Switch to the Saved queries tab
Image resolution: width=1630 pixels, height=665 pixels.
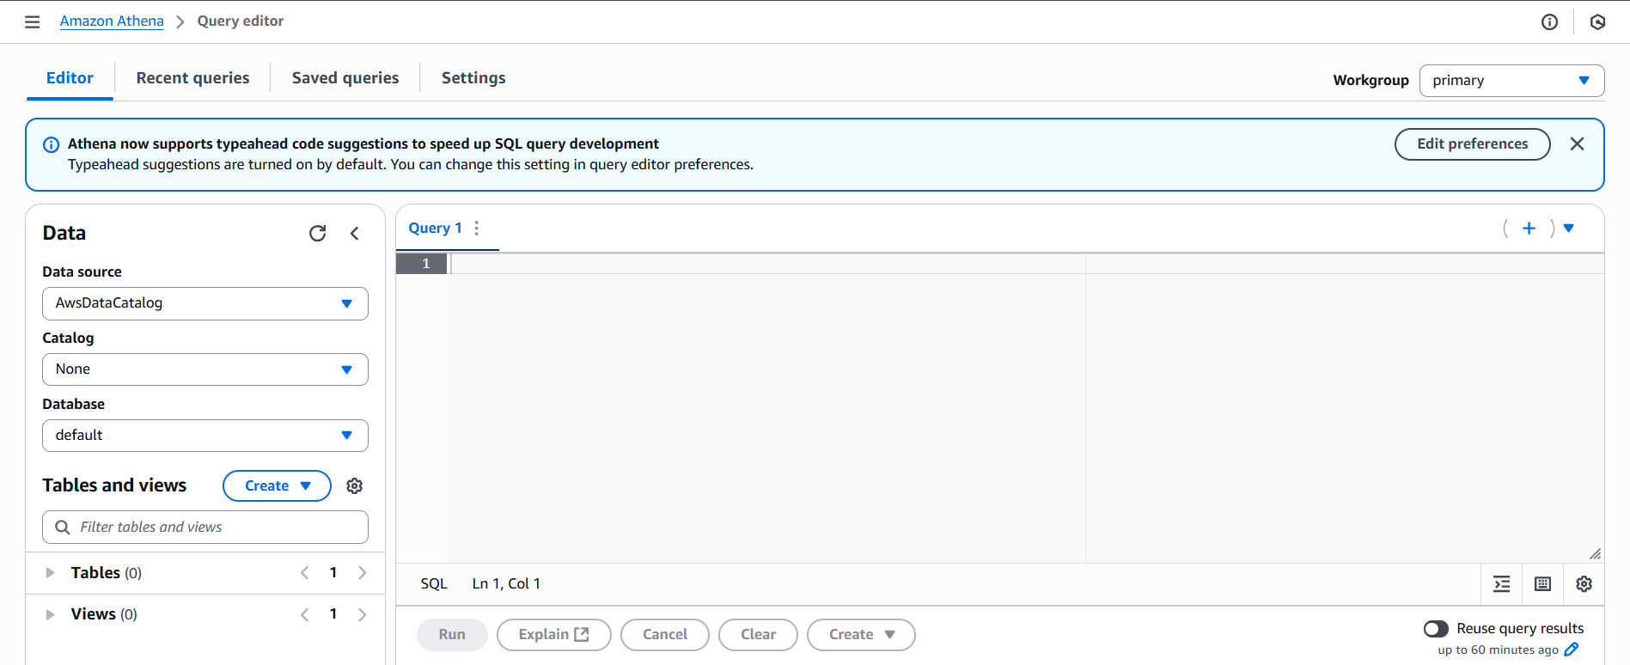coord(345,78)
